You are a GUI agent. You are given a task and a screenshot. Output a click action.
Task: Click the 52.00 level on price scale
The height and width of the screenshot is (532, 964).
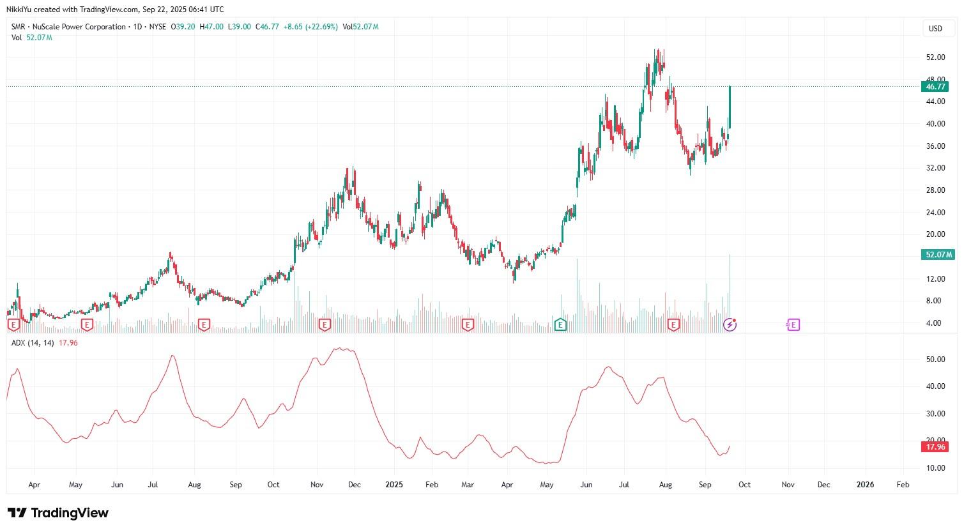[x=935, y=57]
